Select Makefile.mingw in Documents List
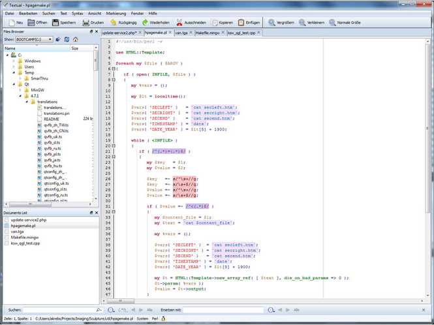The image size is (434, 325). click(x=25, y=238)
